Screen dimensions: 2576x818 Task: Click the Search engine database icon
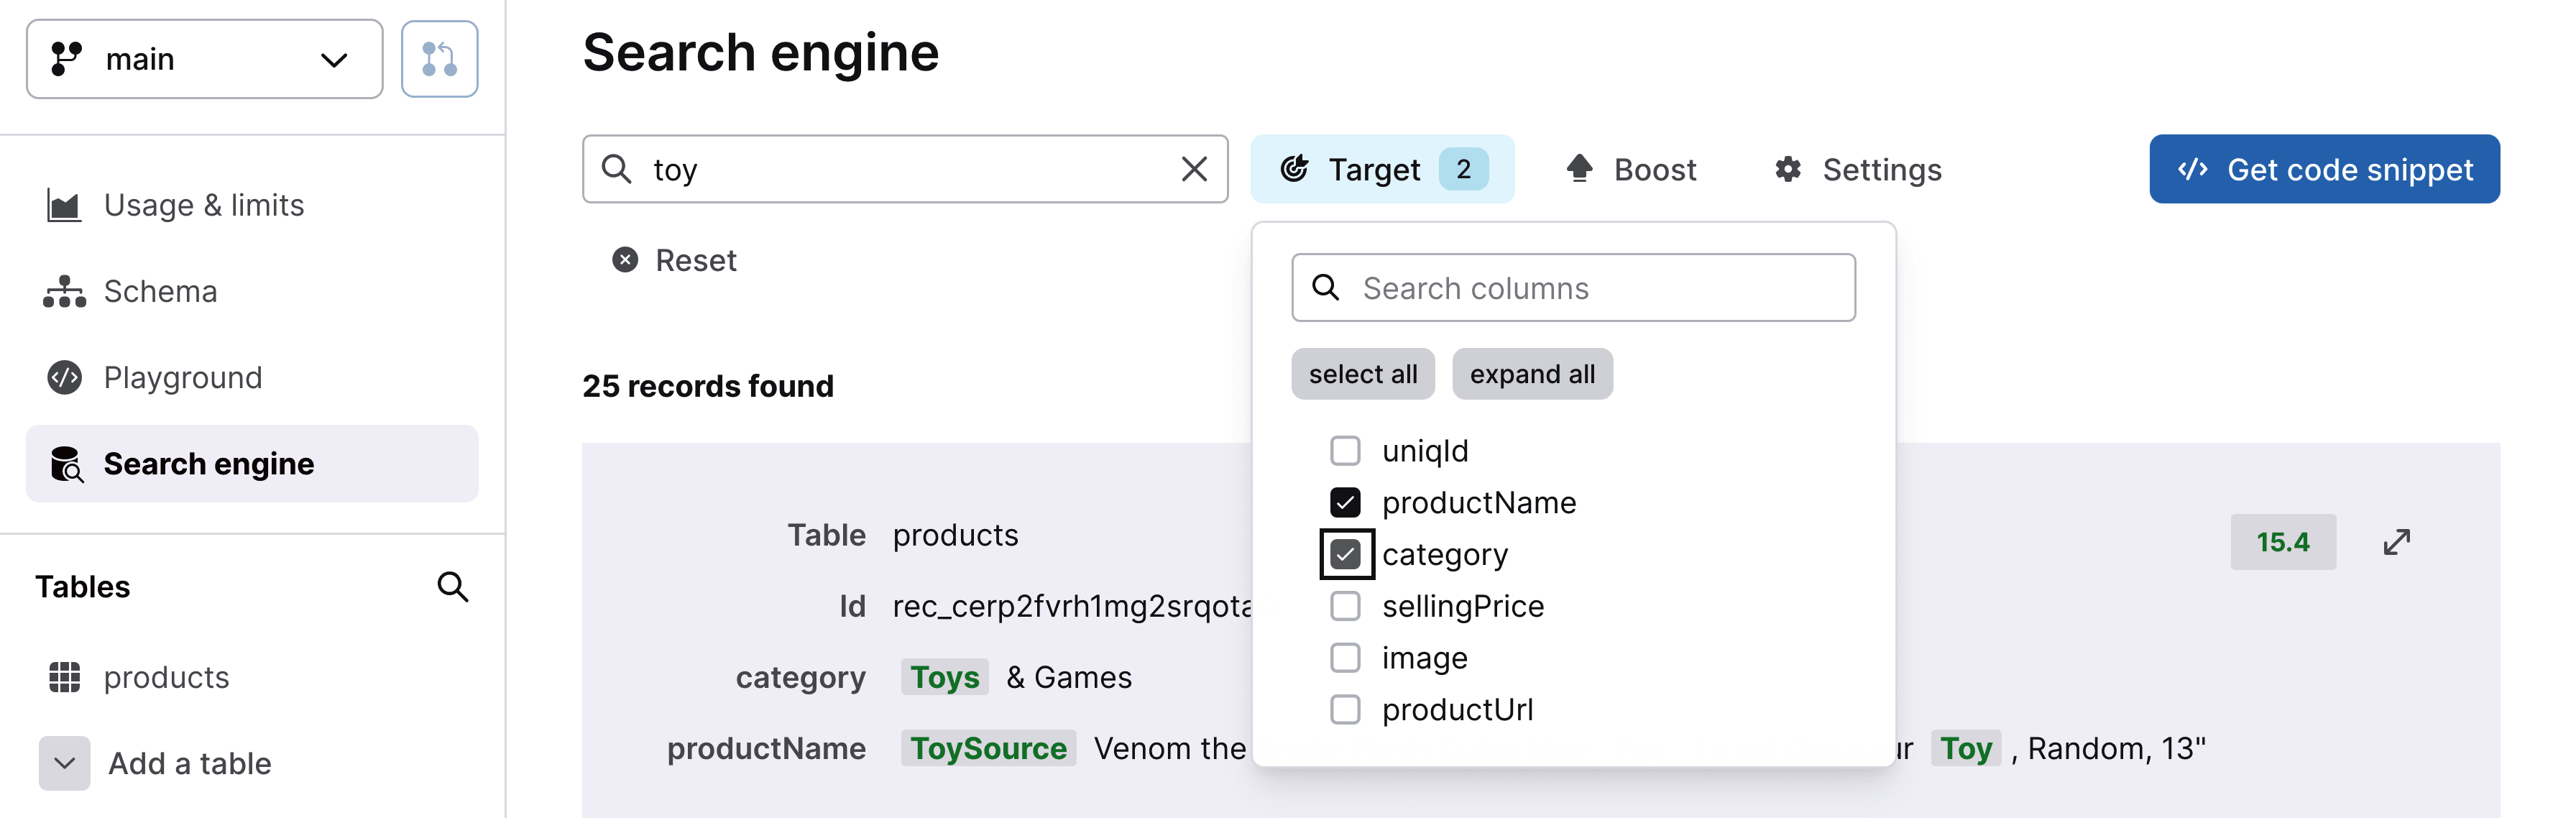click(66, 464)
